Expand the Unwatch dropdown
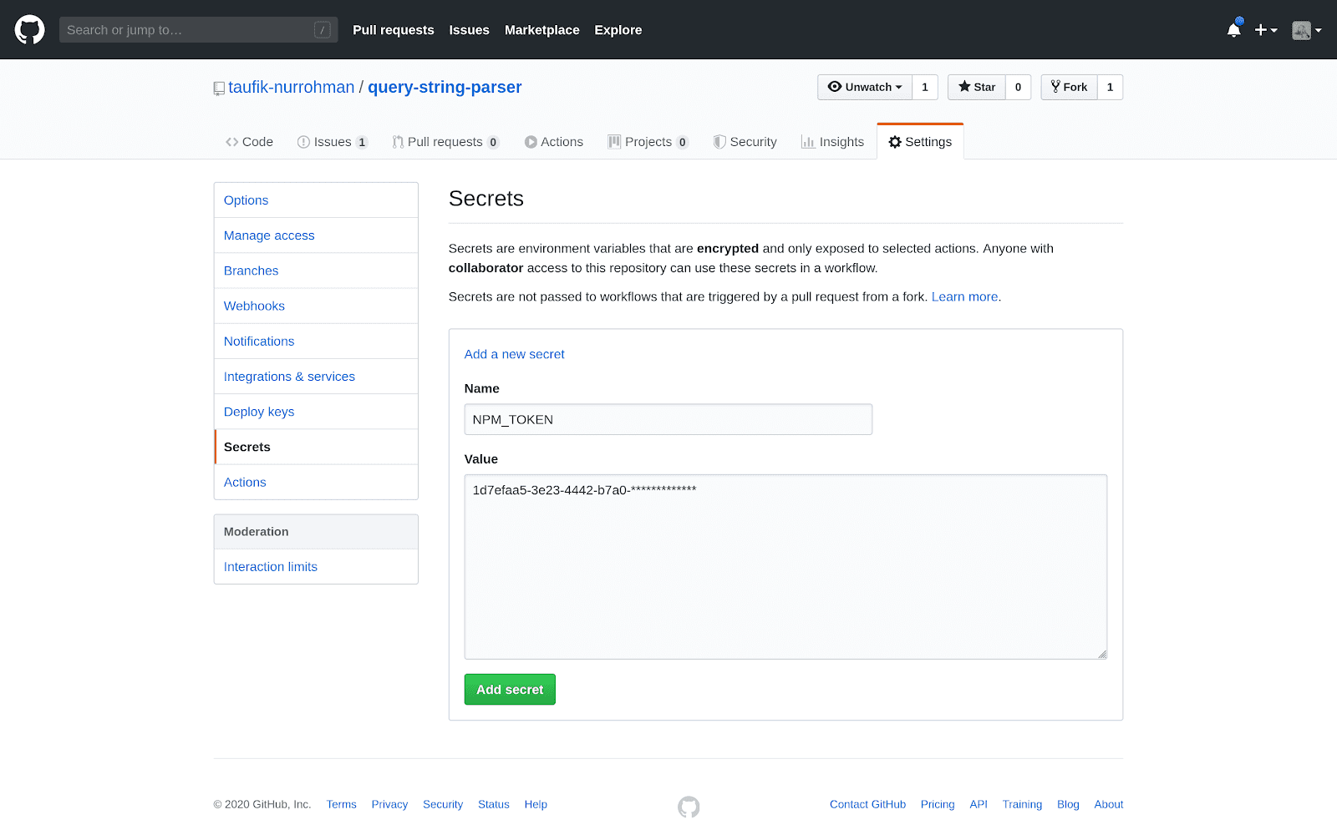Viewport: 1337px width, 835px height. [x=865, y=87]
